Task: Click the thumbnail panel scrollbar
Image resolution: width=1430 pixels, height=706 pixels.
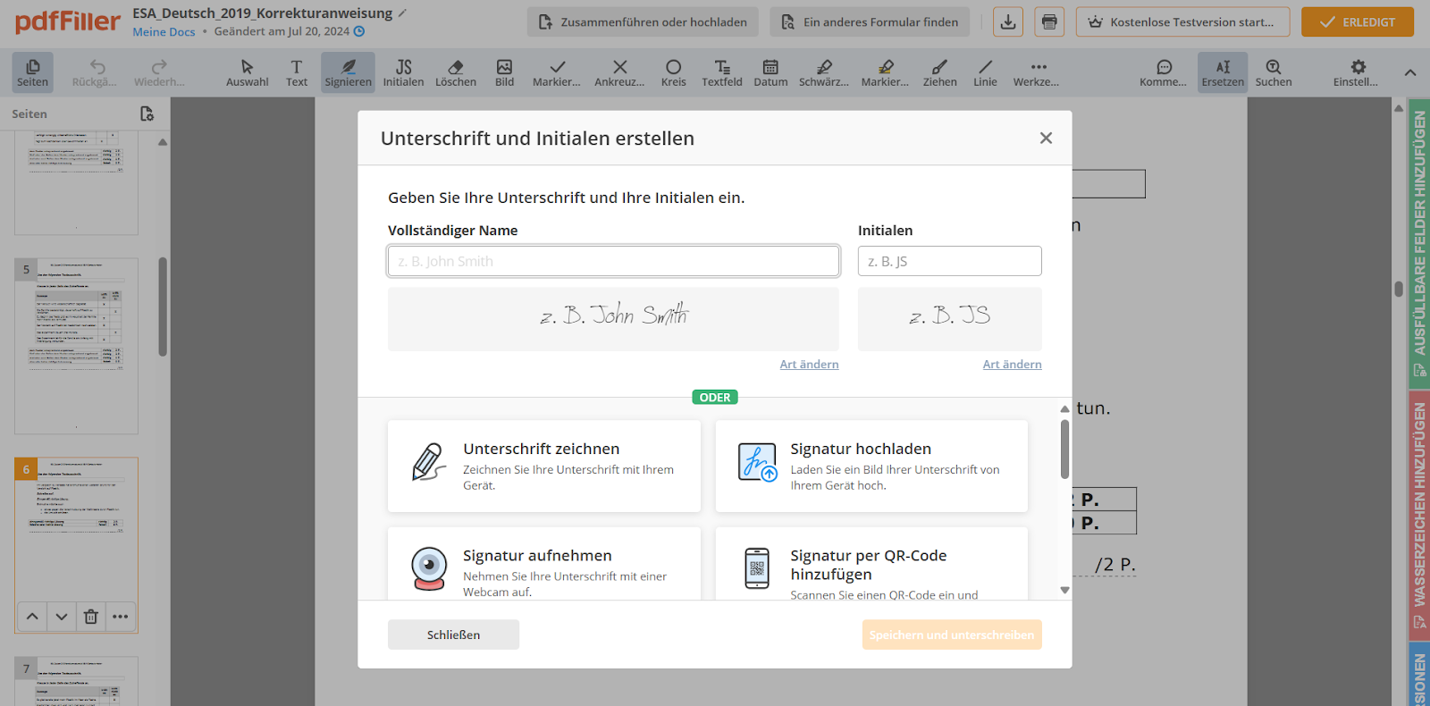Action: click(163, 307)
